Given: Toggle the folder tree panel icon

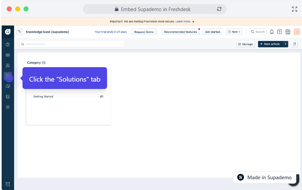Looking at the screenshot, I should (19, 32).
